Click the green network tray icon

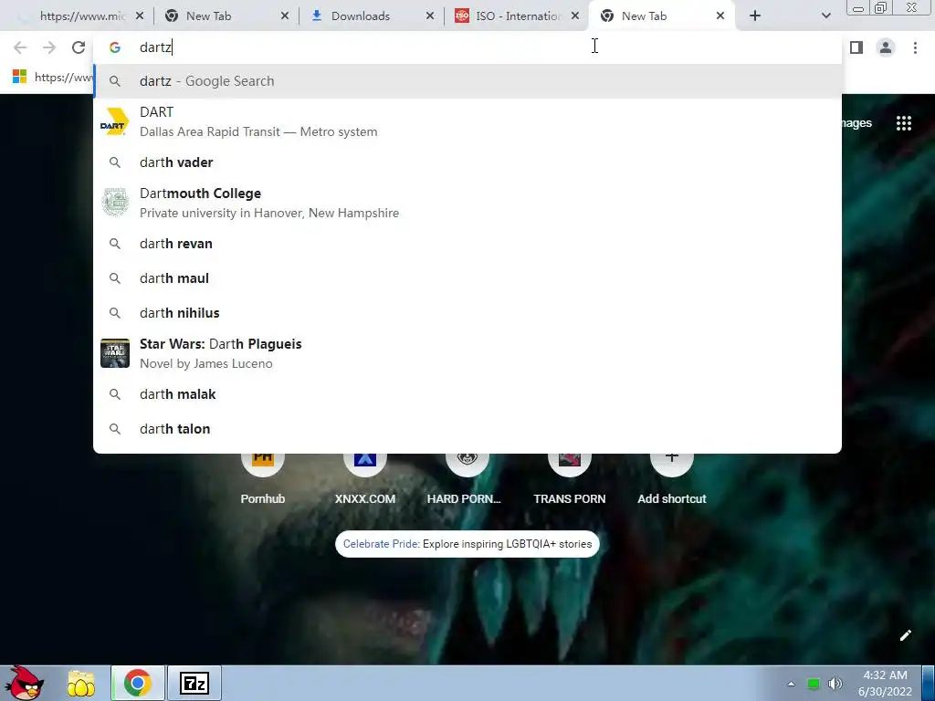(813, 684)
